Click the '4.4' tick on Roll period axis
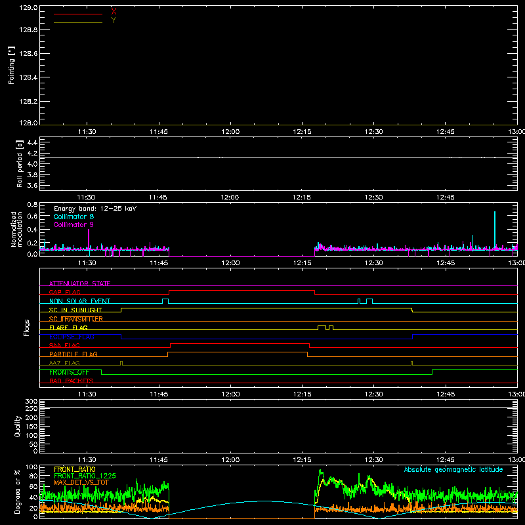 [x=32, y=142]
